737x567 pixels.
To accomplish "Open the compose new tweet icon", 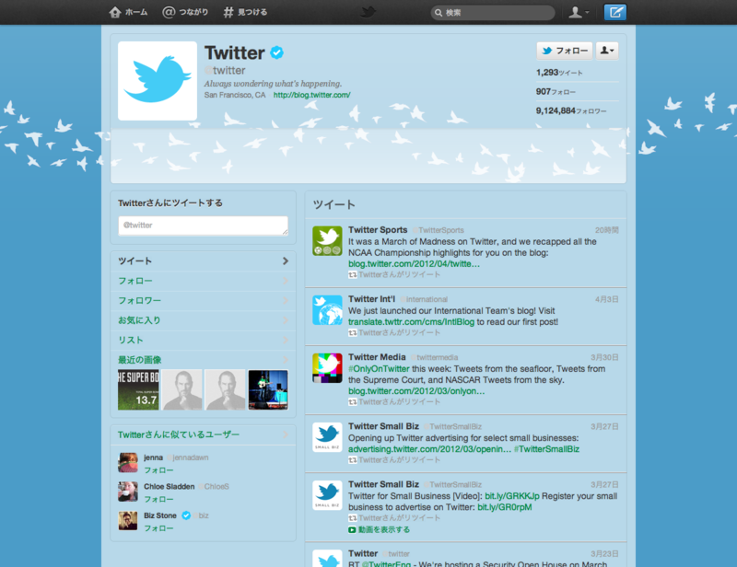I will (614, 12).
